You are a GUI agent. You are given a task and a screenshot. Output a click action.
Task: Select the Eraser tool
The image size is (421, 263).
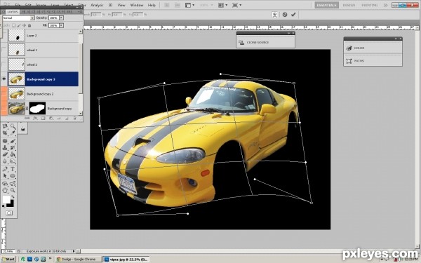coord(5,154)
